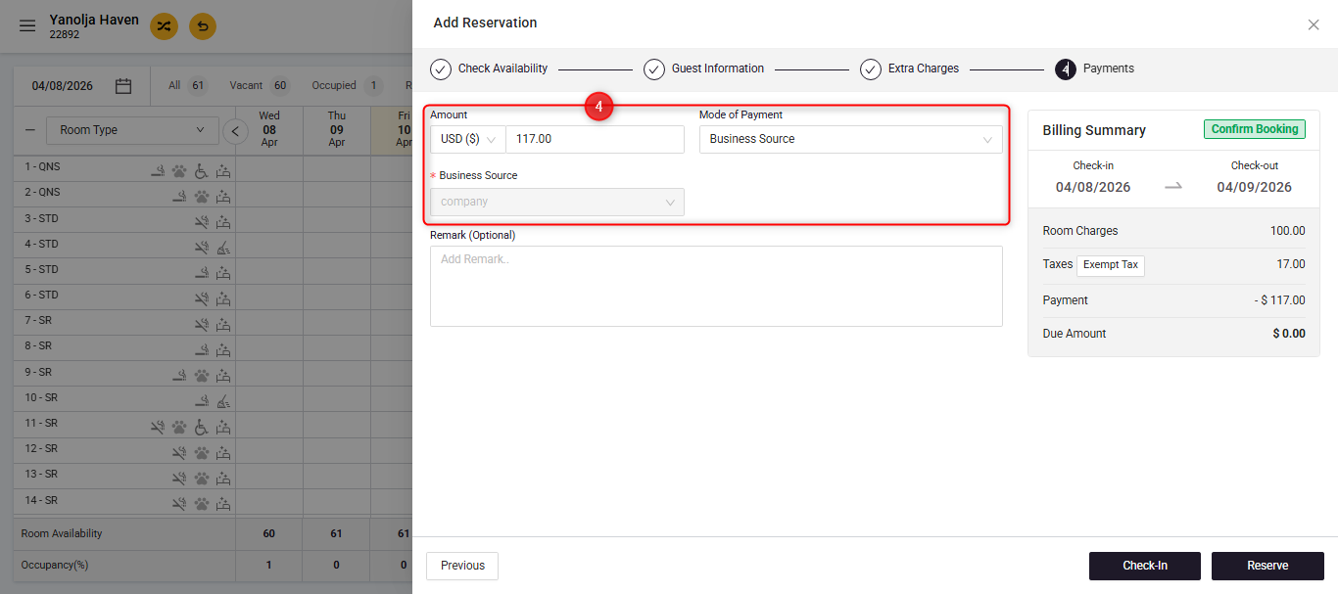Click the smoking icon on 1 - QNS row
Viewport: 1338px width, 594px height.
click(x=157, y=170)
